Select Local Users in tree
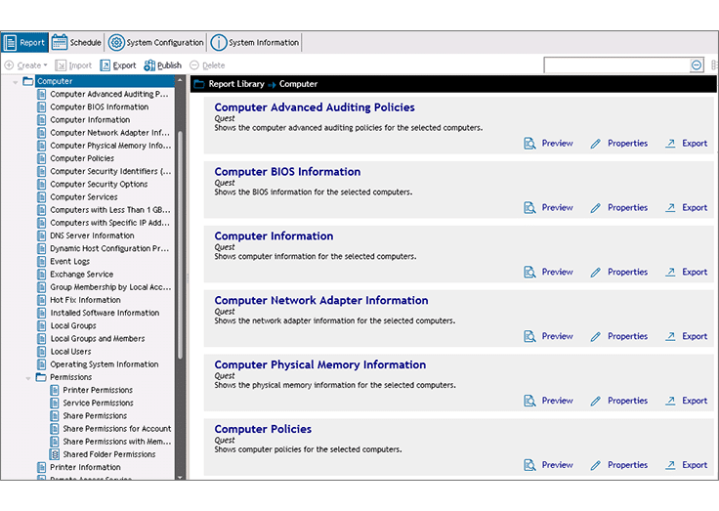The height and width of the screenshot is (511, 719). point(70,352)
